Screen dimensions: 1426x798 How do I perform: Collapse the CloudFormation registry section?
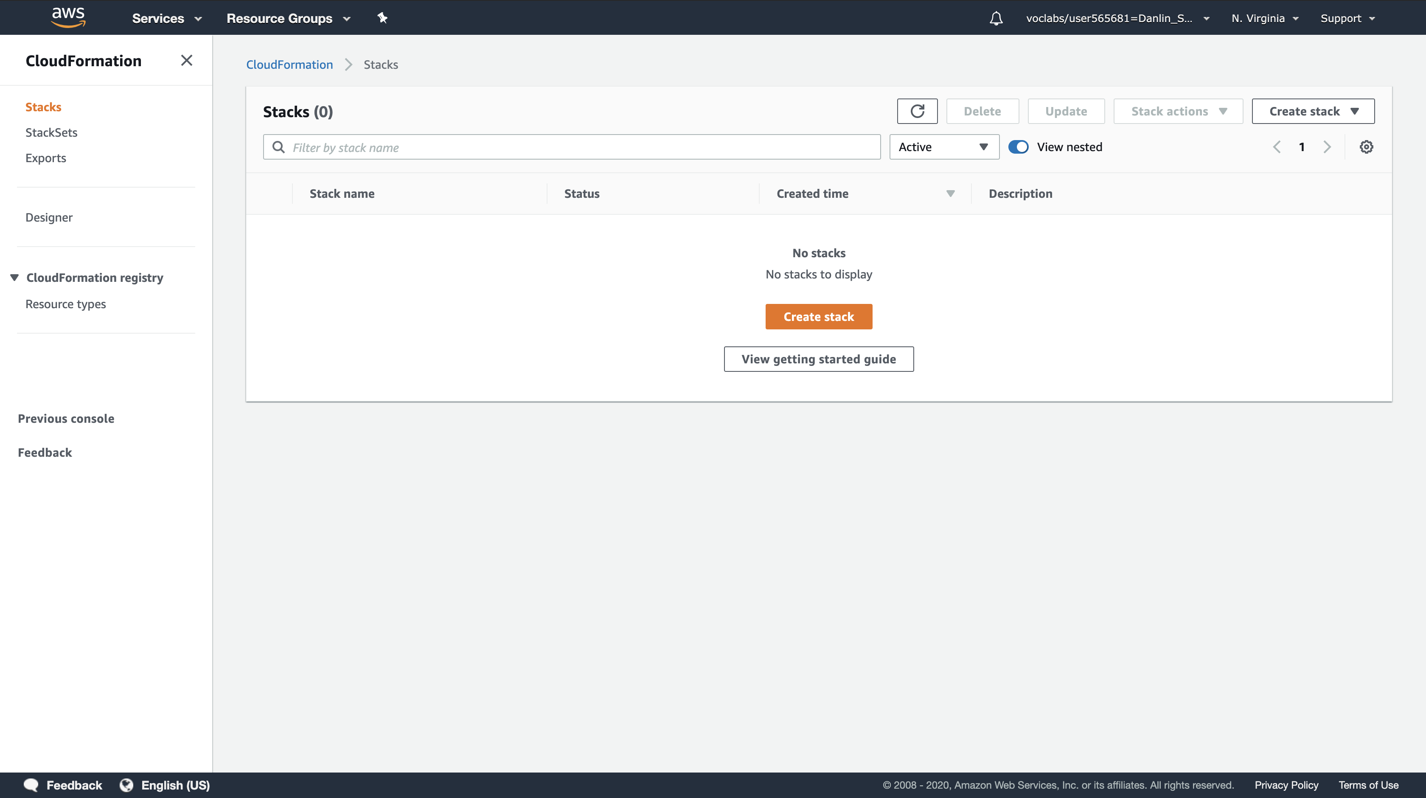click(x=15, y=278)
